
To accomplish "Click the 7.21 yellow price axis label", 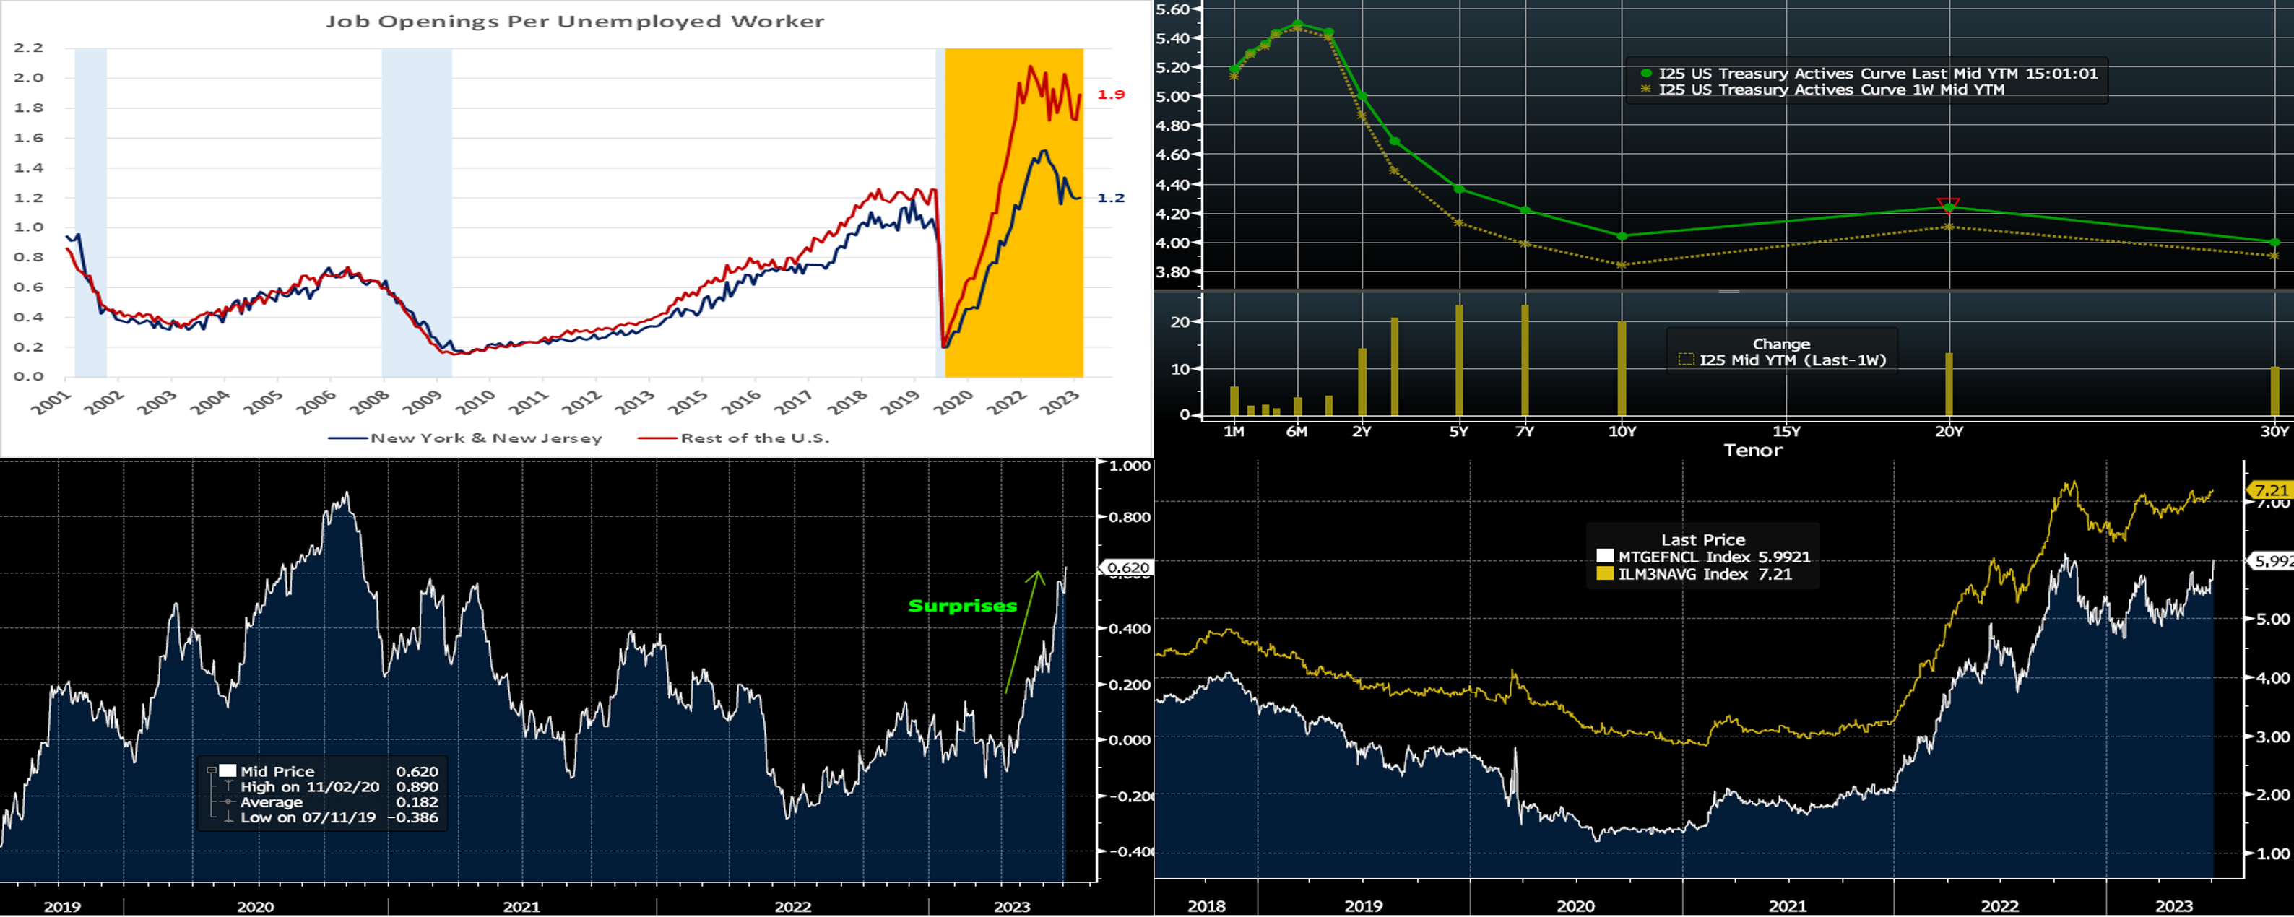I will tap(2270, 490).
